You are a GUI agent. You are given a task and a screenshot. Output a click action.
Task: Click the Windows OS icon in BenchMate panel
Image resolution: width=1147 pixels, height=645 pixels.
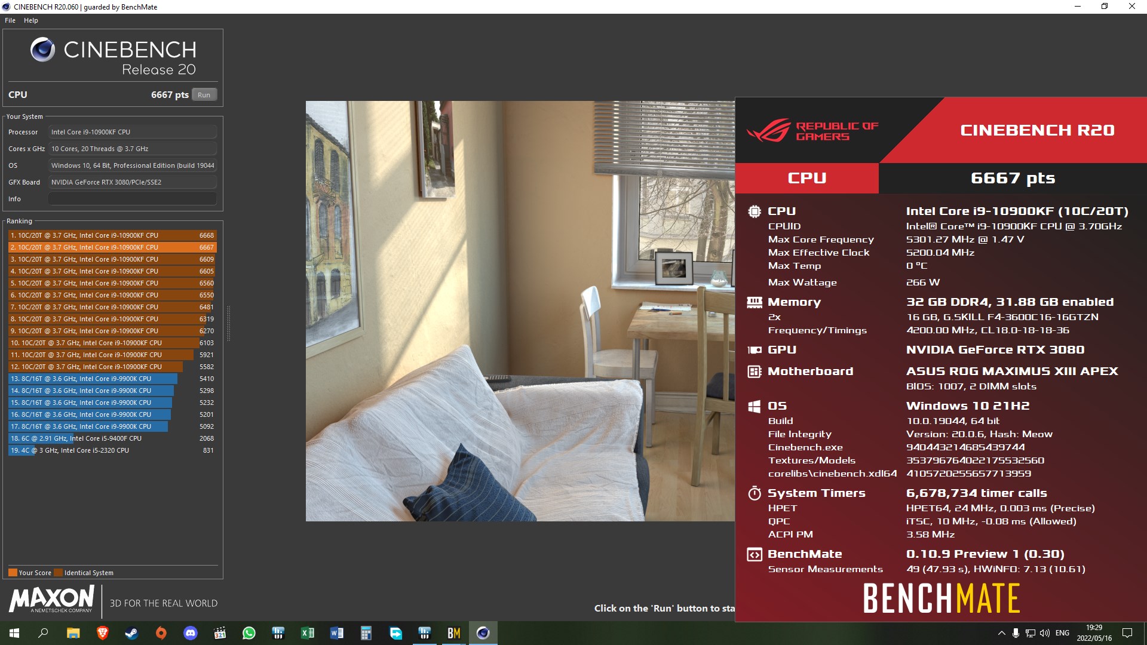click(x=755, y=406)
